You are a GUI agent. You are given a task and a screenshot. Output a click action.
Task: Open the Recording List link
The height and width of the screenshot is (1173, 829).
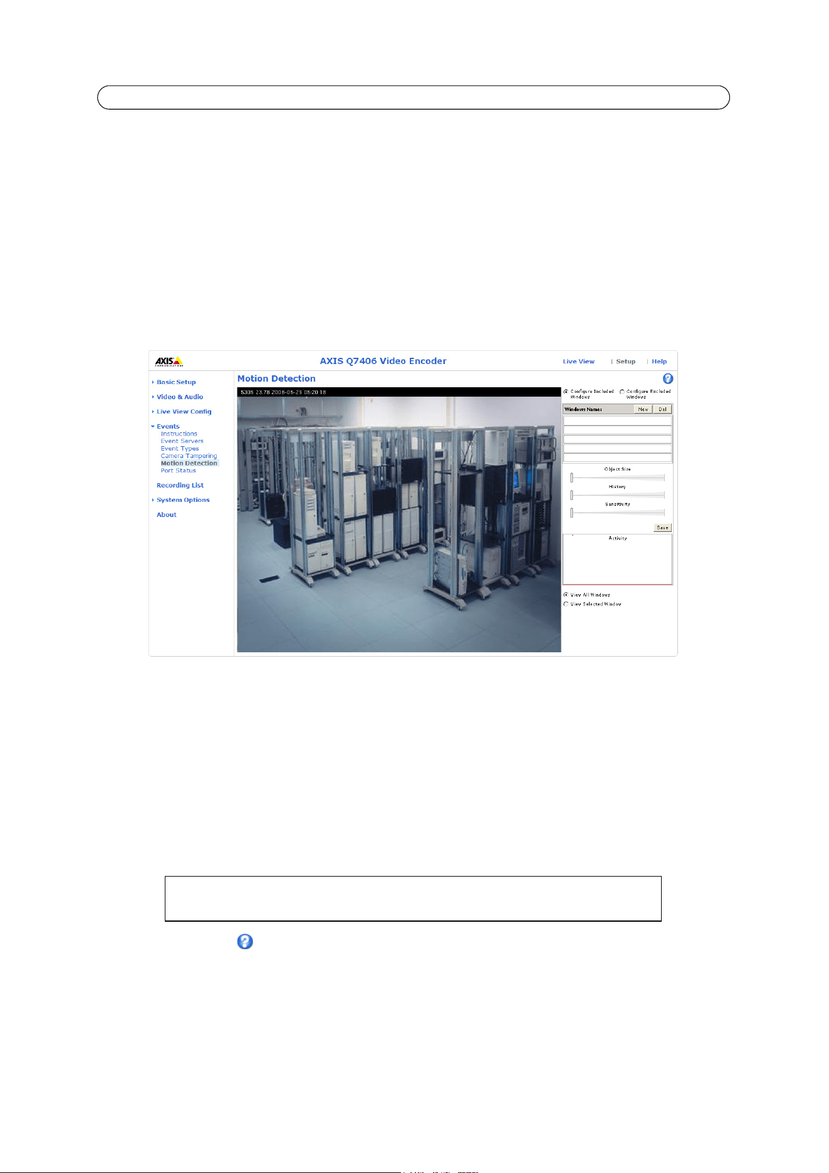point(180,485)
